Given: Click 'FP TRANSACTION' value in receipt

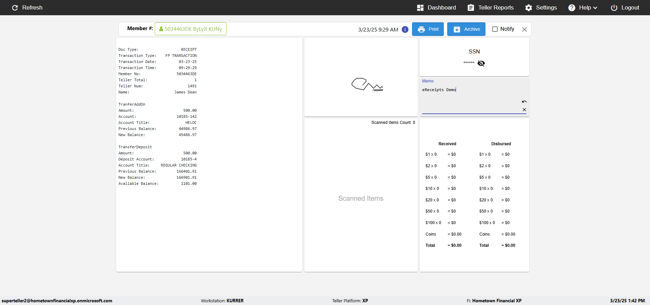Looking at the screenshot, I should click(181, 56).
